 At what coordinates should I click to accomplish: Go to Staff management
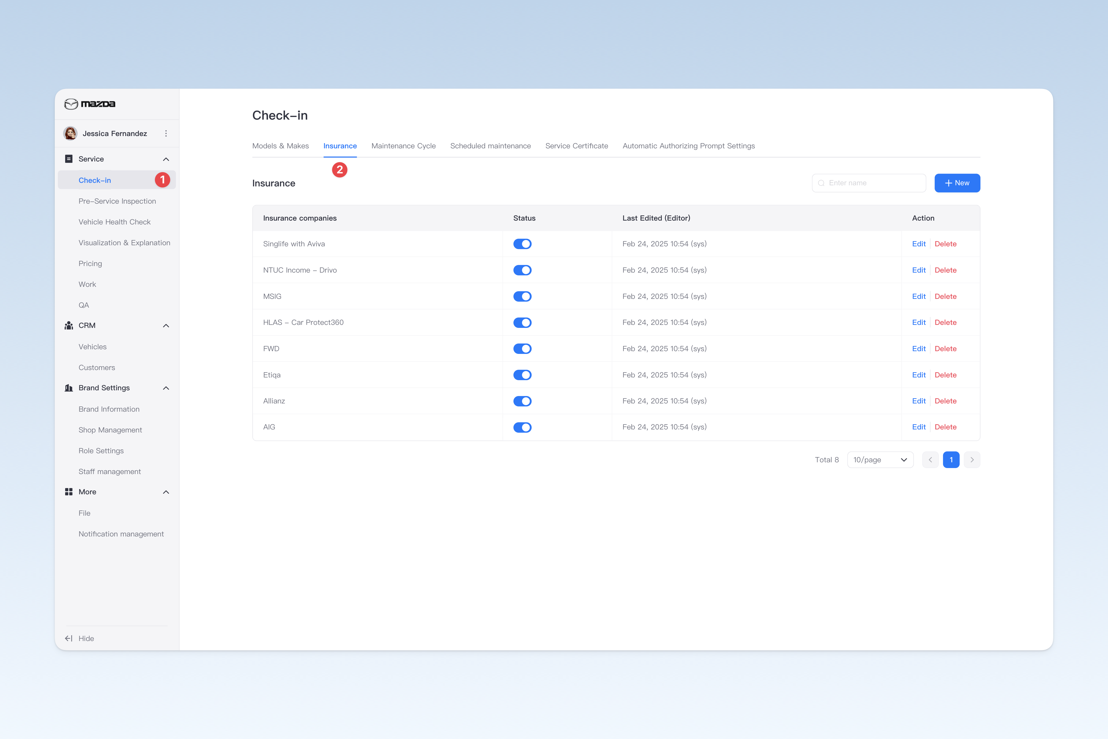click(110, 472)
